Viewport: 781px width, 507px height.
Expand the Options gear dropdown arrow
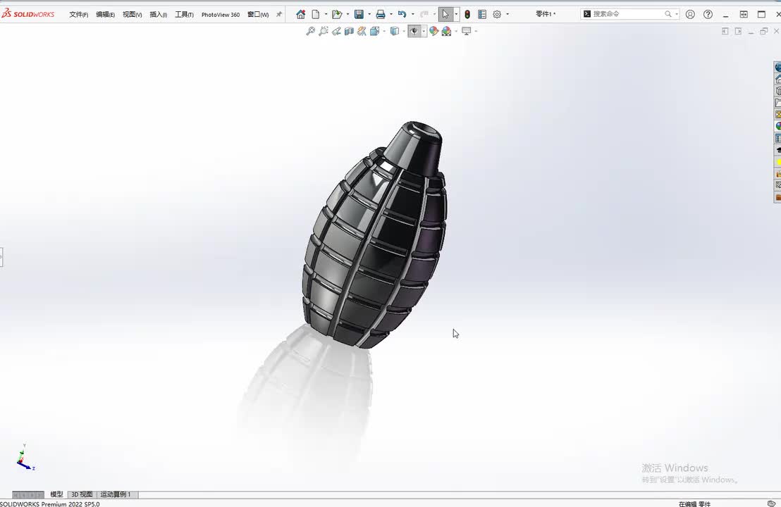508,14
